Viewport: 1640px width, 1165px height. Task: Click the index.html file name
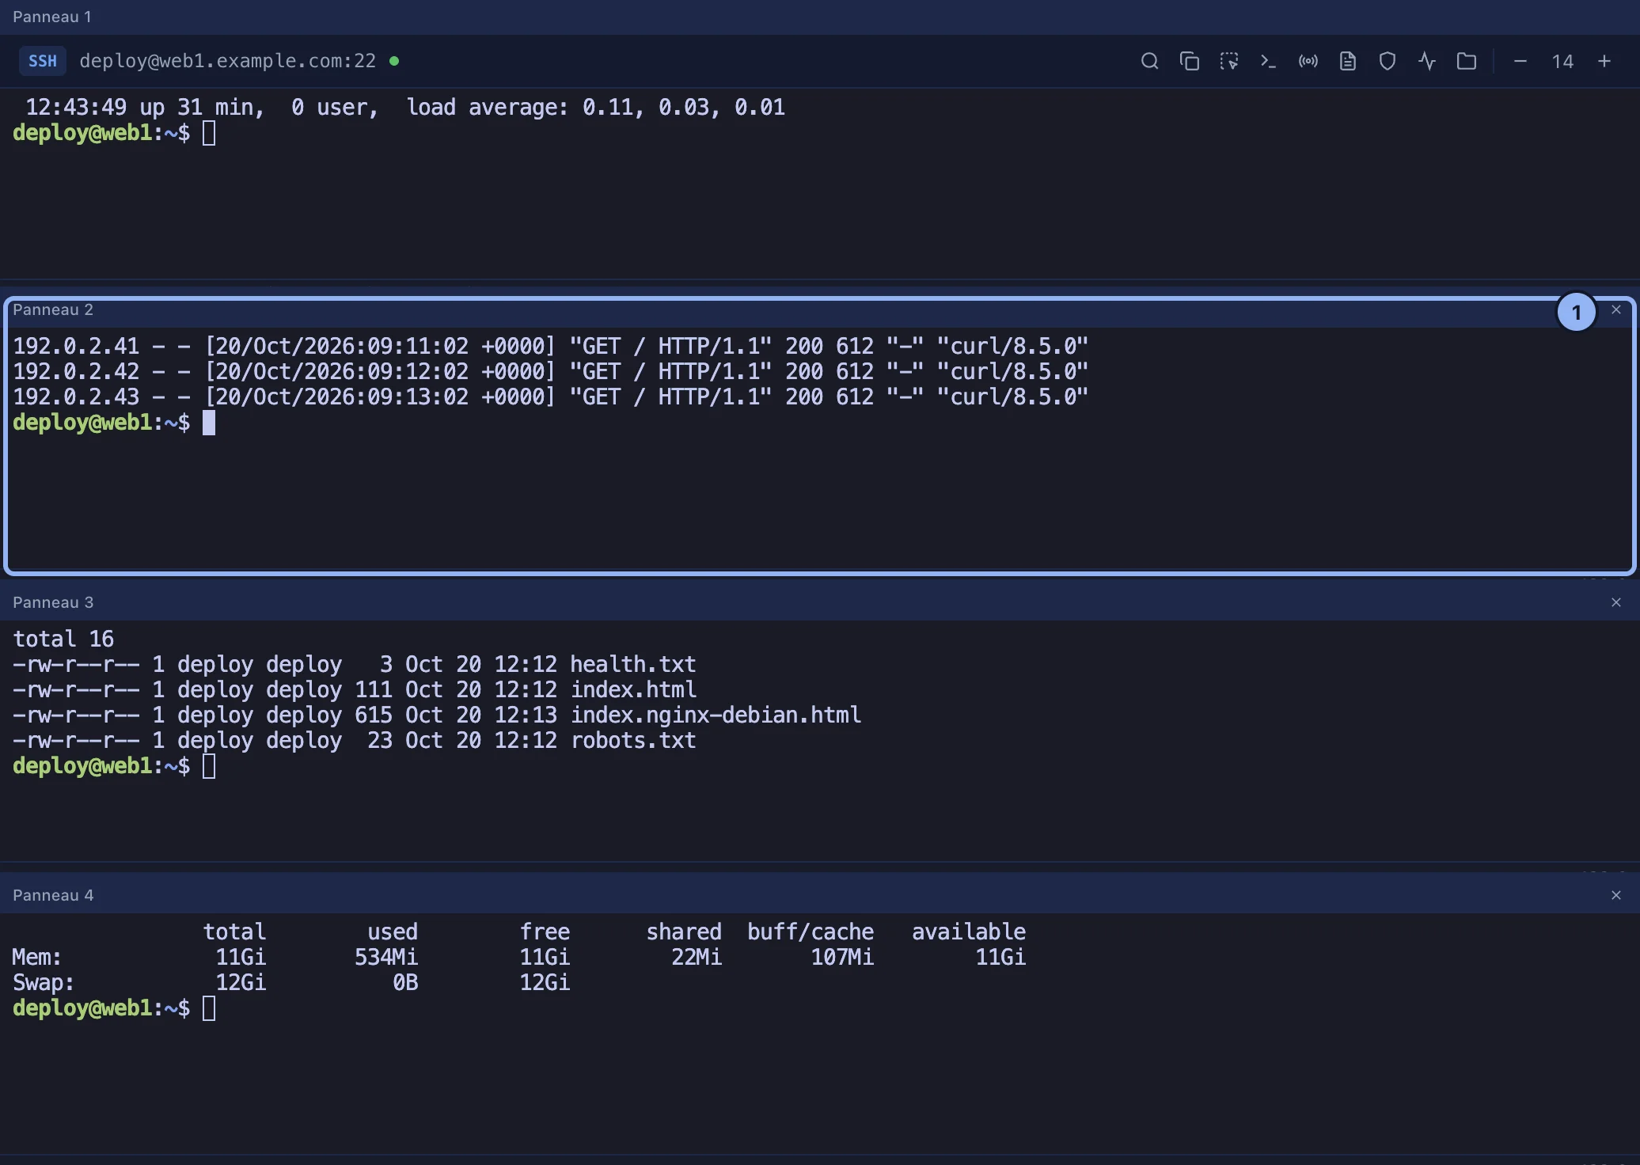pos(633,689)
